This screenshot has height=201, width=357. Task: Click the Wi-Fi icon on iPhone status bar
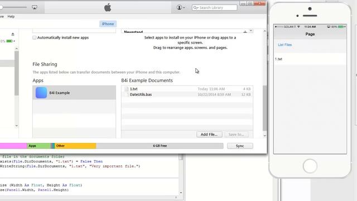(x=298, y=27)
